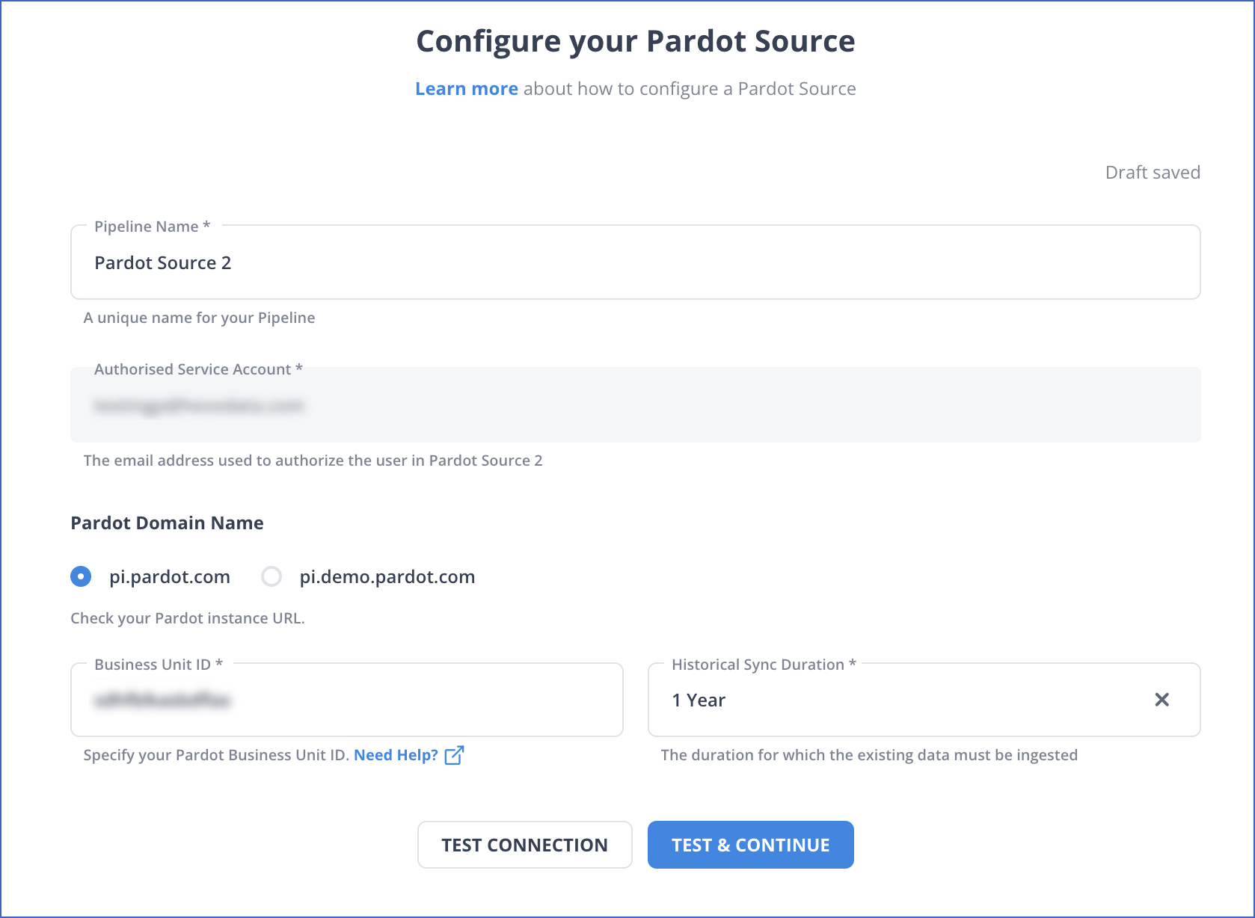Click the Authorised Service Account field
Viewport: 1255px width, 918px height.
(635, 404)
